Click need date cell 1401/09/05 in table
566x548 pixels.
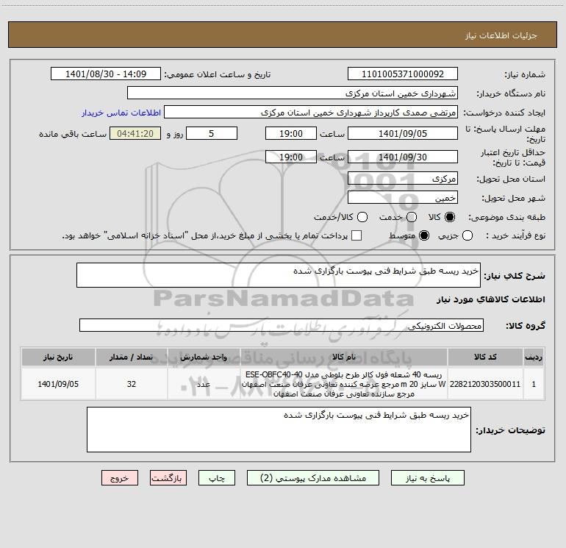point(58,384)
